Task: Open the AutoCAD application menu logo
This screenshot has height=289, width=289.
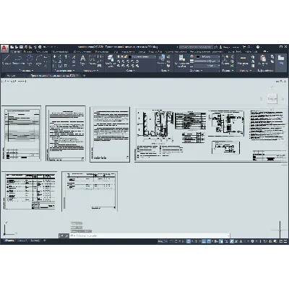Action: [4, 48]
